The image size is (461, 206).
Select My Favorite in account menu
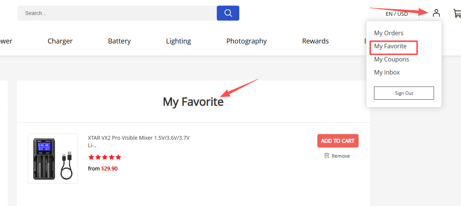(x=390, y=46)
